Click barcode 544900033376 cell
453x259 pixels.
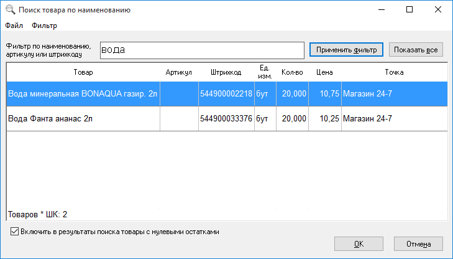tap(226, 118)
